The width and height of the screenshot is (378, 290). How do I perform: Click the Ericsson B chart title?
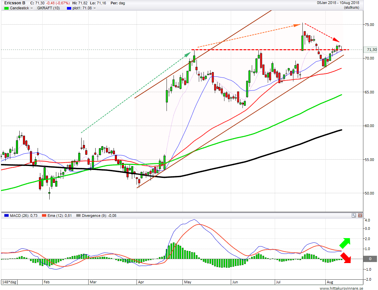coord(15,3)
